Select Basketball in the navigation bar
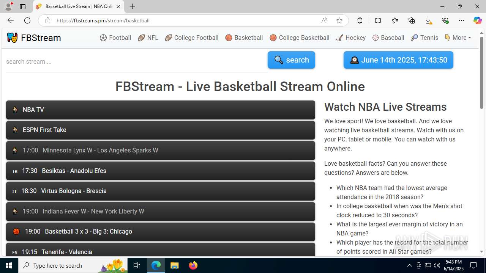The height and width of the screenshot is (273, 486). (x=244, y=38)
